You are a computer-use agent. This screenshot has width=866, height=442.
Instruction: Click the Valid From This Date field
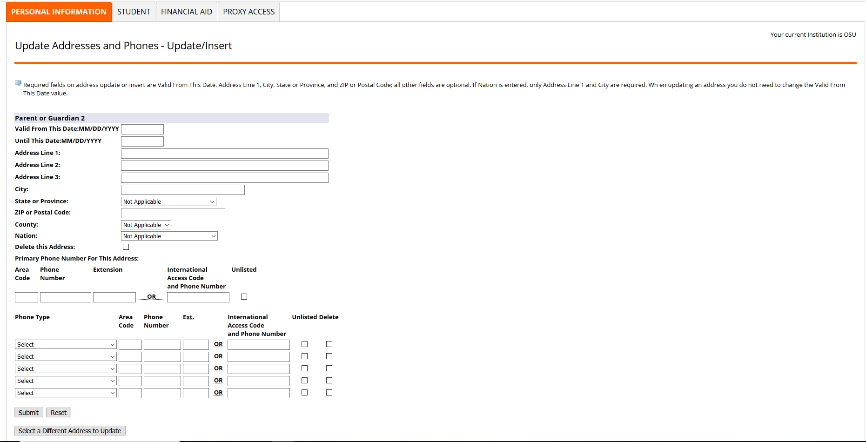[x=142, y=129]
